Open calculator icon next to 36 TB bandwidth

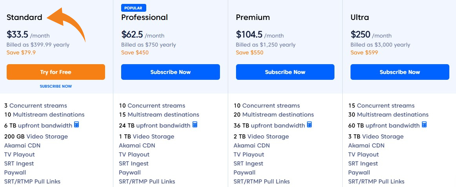point(309,125)
